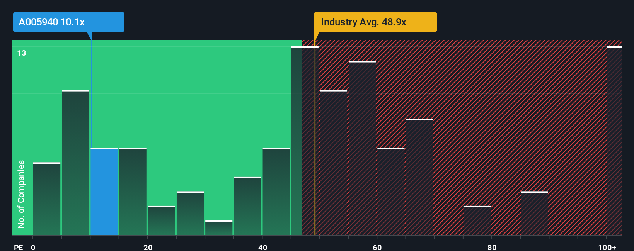Click the x-axis tick label 80
The image size is (634, 251).
click(x=492, y=248)
